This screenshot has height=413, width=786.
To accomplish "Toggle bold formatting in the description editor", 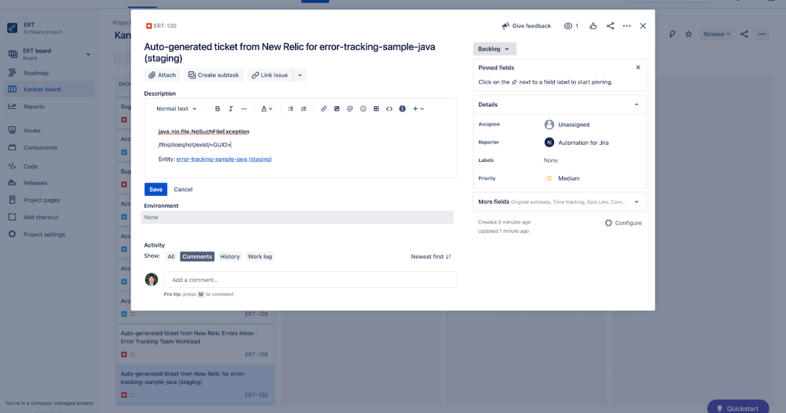I will click(x=217, y=108).
